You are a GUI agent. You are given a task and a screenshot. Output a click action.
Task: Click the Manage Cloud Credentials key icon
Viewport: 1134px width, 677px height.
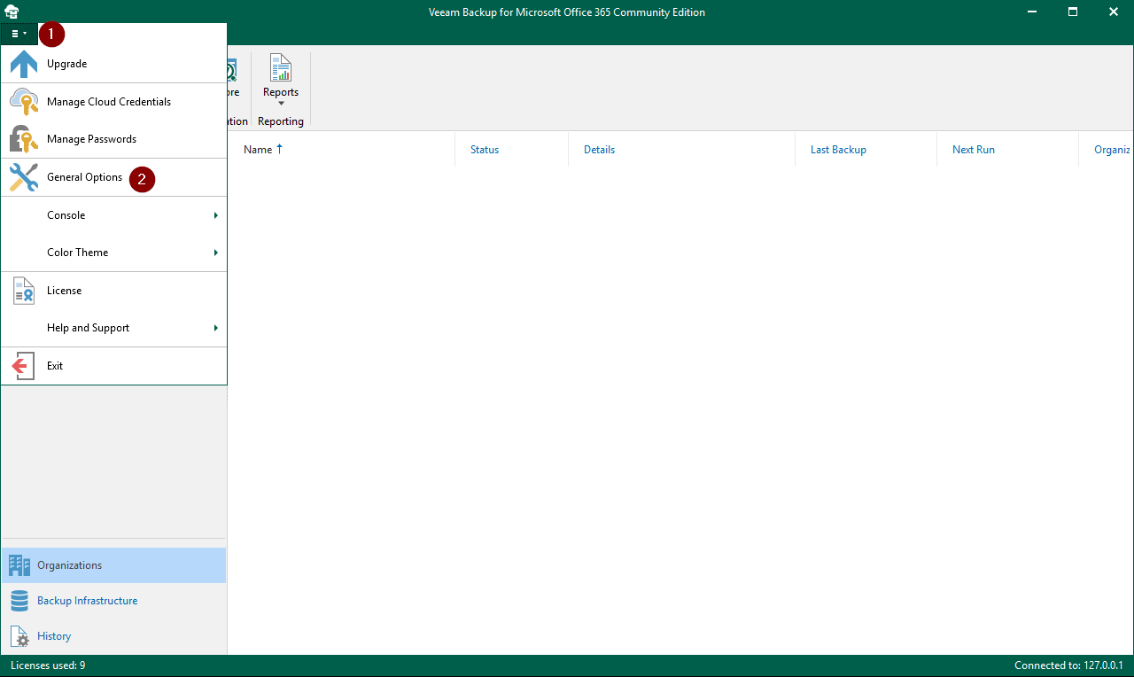[24, 102]
